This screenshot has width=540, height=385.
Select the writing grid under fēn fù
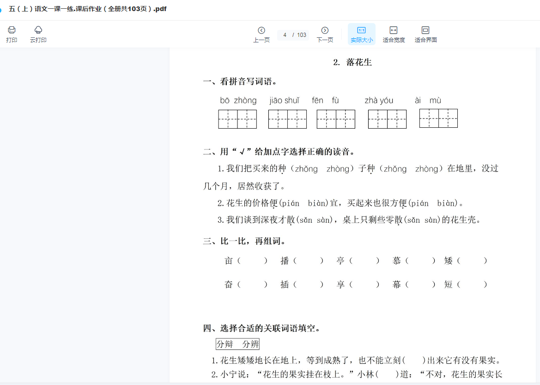coord(336,119)
